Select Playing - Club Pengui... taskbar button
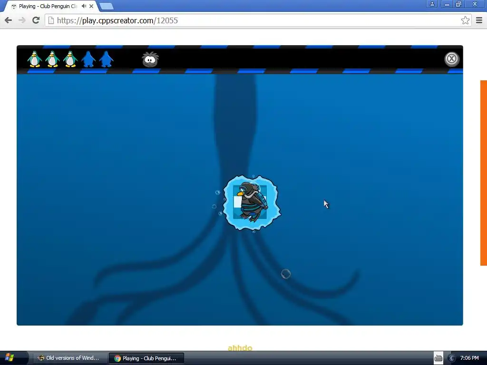Image resolution: width=487 pixels, height=365 pixels. (146, 358)
